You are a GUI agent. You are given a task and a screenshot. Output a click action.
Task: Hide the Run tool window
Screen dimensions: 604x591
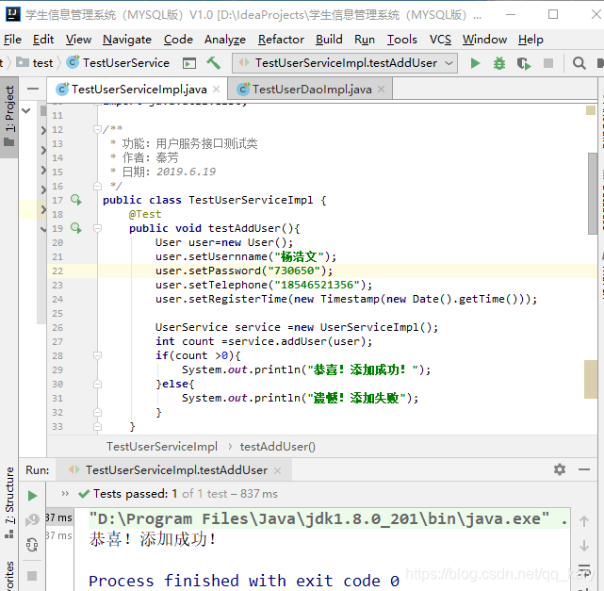click(x=584, y=469)
